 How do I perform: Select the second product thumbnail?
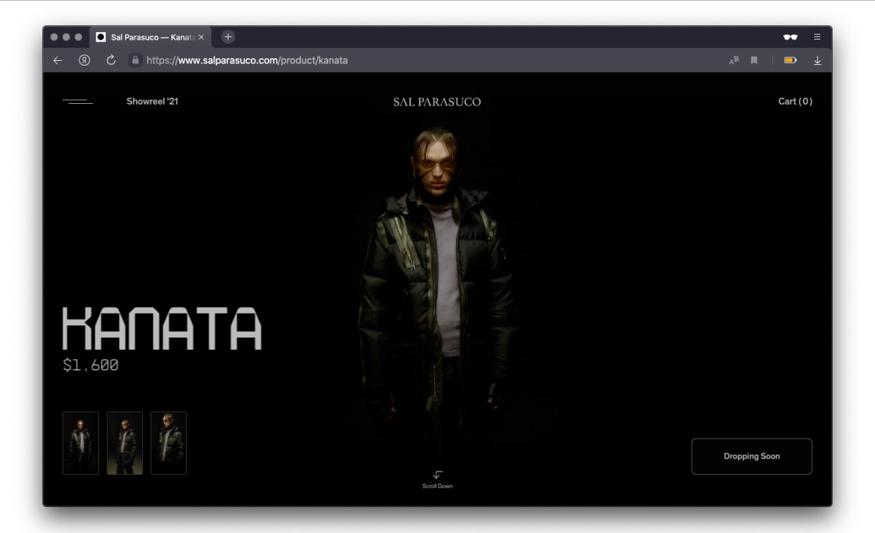[x=125, y=443]
